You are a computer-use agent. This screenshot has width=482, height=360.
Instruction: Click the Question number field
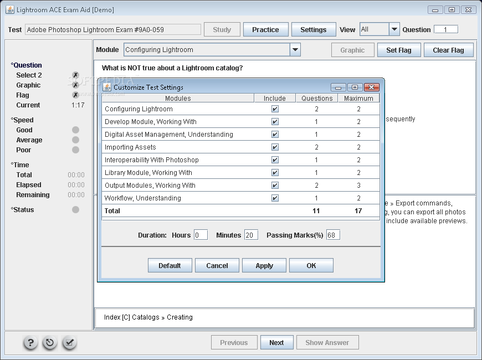tap(446, 29)
